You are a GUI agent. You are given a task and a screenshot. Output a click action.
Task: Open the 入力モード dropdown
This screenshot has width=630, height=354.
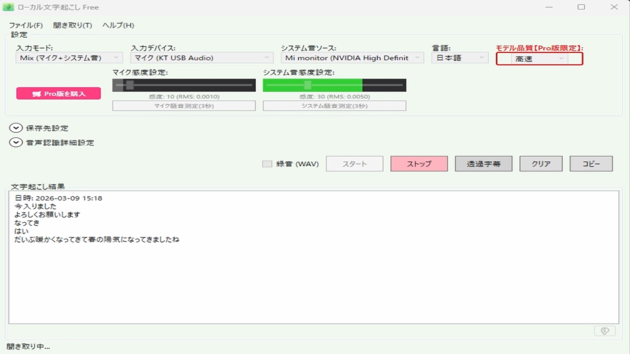[69, 58]
